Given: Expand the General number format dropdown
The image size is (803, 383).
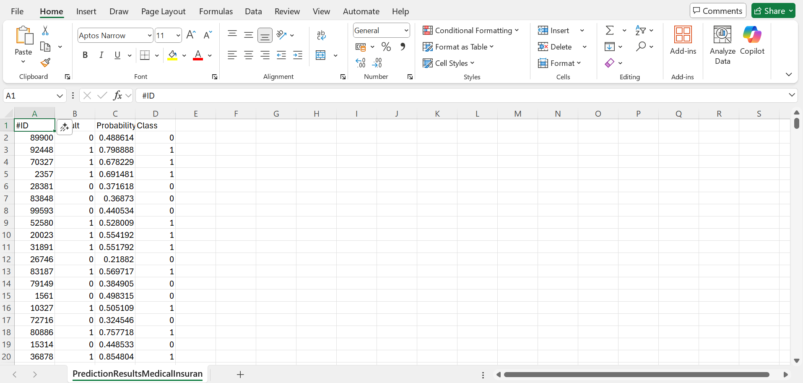Looking at the screenshot, I should coord(406,31).
